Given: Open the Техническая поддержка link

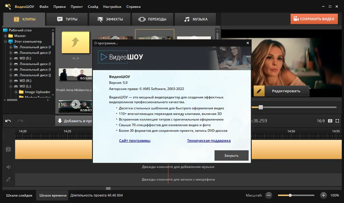Looking at the screenshot, I should tap(209, 141).
